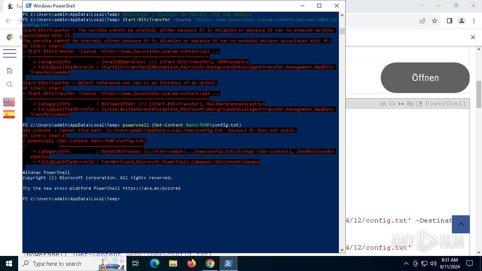
Task: Maximize the PowerShell window
Action: 319,6
